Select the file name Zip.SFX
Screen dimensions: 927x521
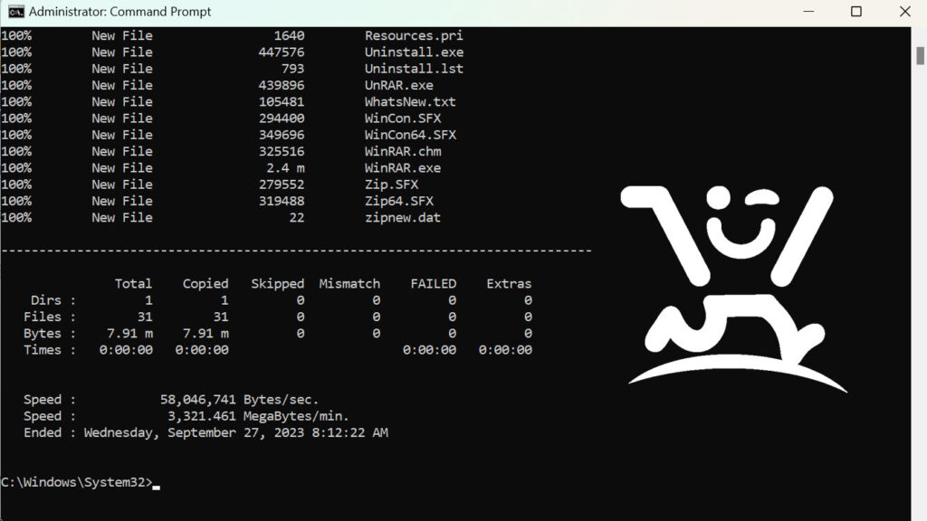click(391, 185)
